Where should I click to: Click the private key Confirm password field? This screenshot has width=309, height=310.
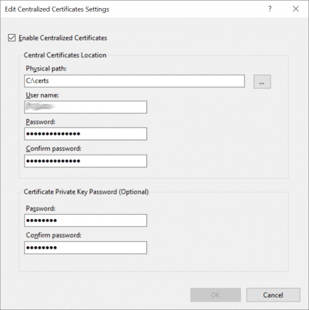click(85, 248)
